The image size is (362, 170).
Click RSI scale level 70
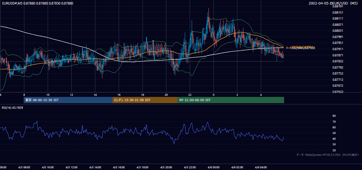click(334, 122)
